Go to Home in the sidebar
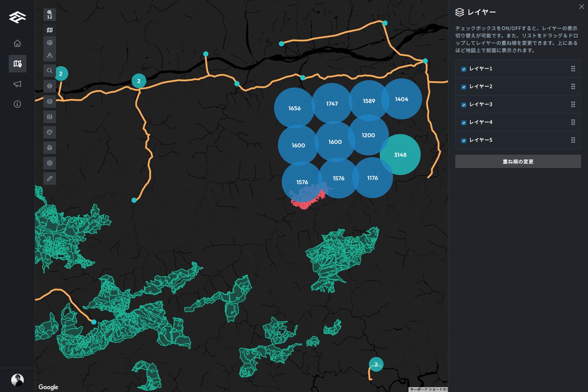The width and height of the screenshot is (588, 392). (x=17, y=43)
